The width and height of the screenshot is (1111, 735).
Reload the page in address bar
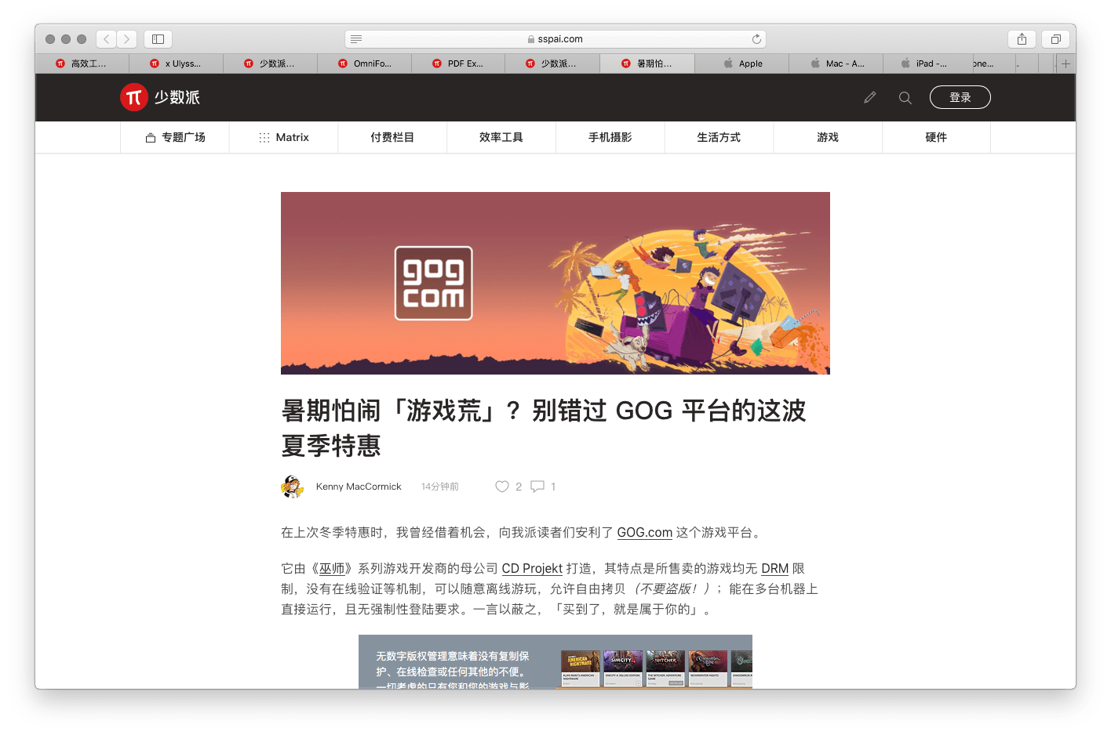pyautogui.click(x=756, y=39)
